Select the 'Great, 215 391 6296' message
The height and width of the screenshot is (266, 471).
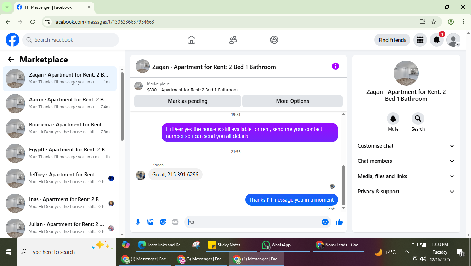coord(175,175)
